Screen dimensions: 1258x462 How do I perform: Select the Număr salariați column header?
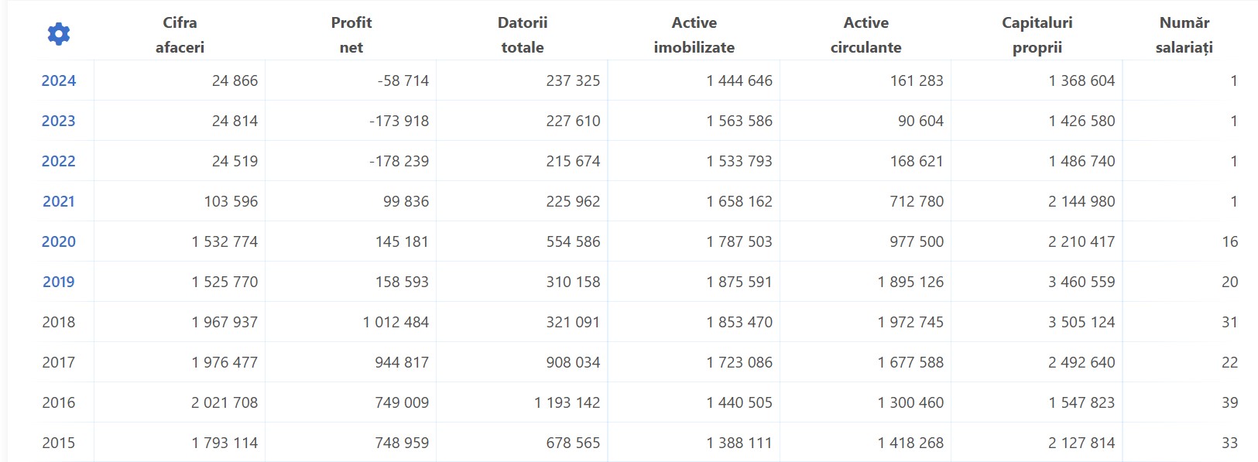[1184, 35]
